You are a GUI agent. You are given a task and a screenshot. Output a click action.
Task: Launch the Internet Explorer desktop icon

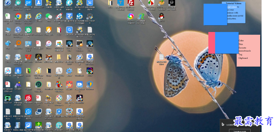38,16
